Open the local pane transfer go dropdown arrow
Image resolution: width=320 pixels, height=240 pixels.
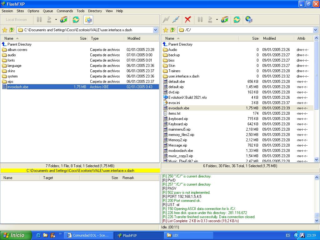click(56, 20)
